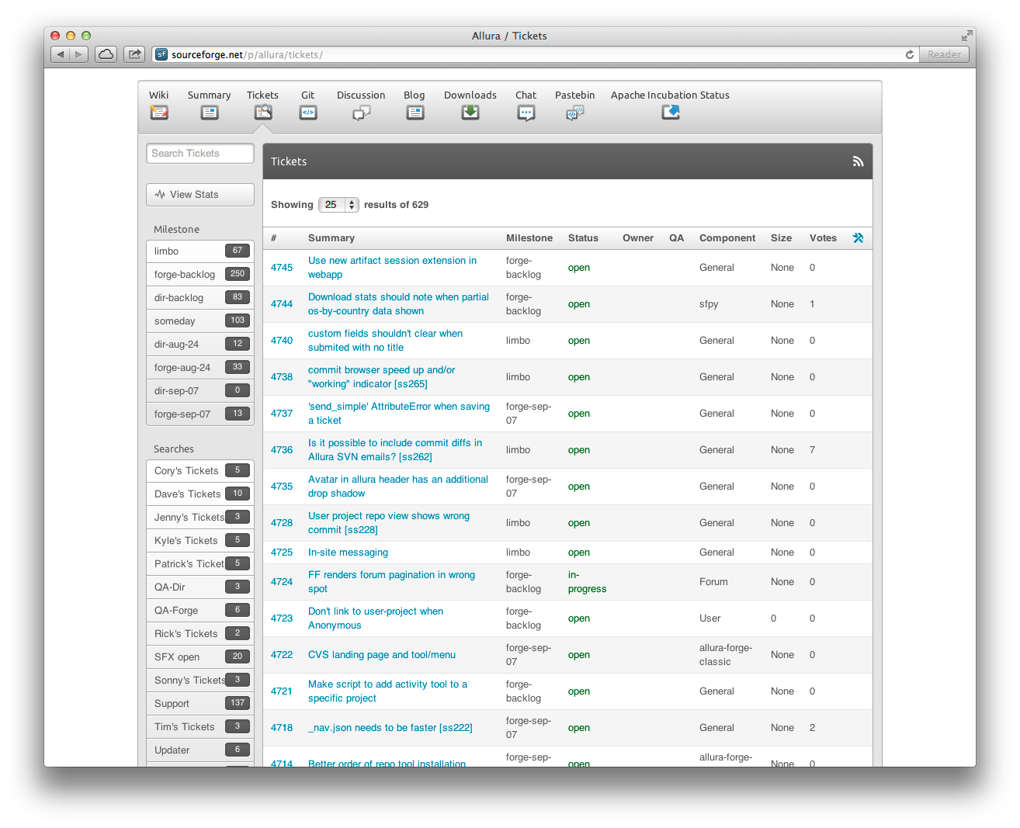This screenshot has width=1020, height=828.
Task: Open 'CVS landing page and tool/menu' ticket
Action: [382, 655]
